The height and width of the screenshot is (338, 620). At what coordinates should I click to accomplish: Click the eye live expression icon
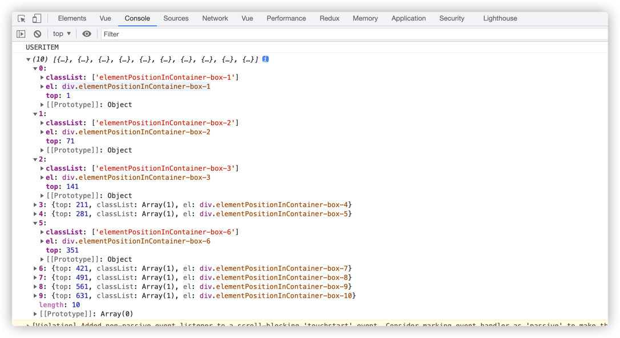pyautogui.click(x=87, y=34)
